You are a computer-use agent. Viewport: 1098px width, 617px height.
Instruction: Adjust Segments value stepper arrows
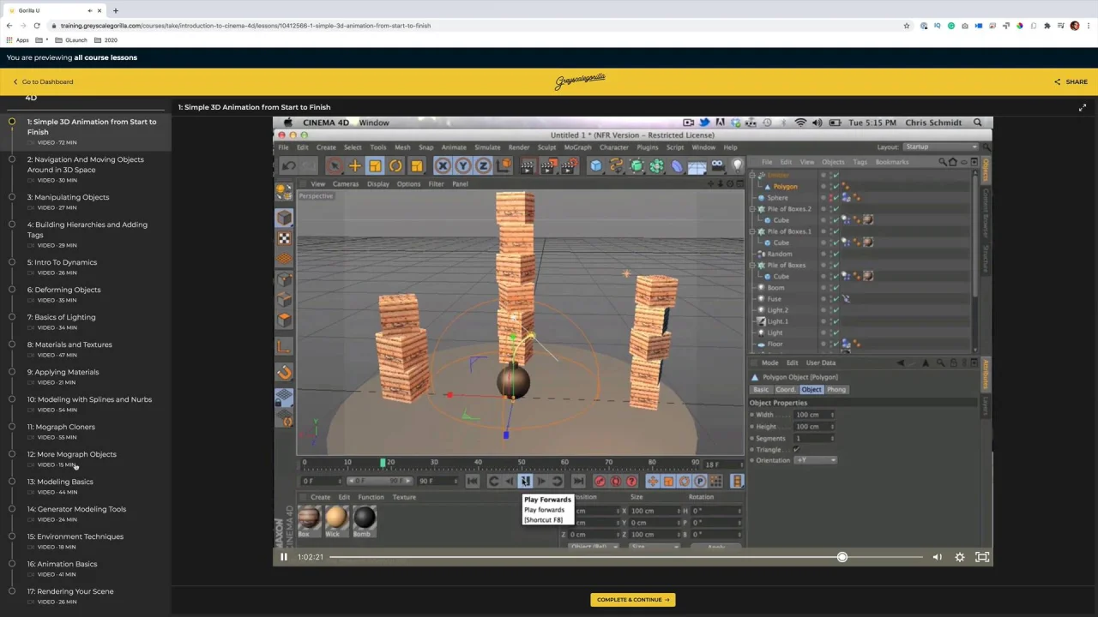pyautogui.click(x=831, y=438)
